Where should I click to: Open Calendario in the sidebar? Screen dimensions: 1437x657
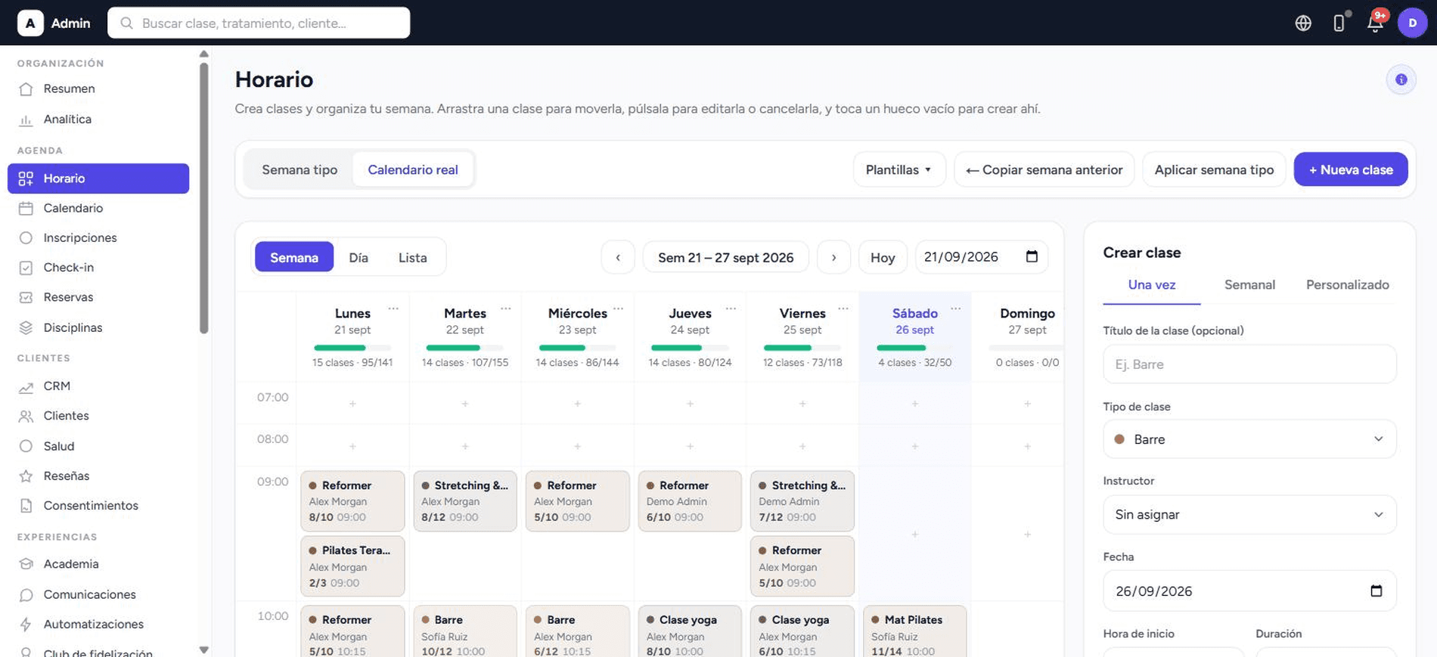98,208
